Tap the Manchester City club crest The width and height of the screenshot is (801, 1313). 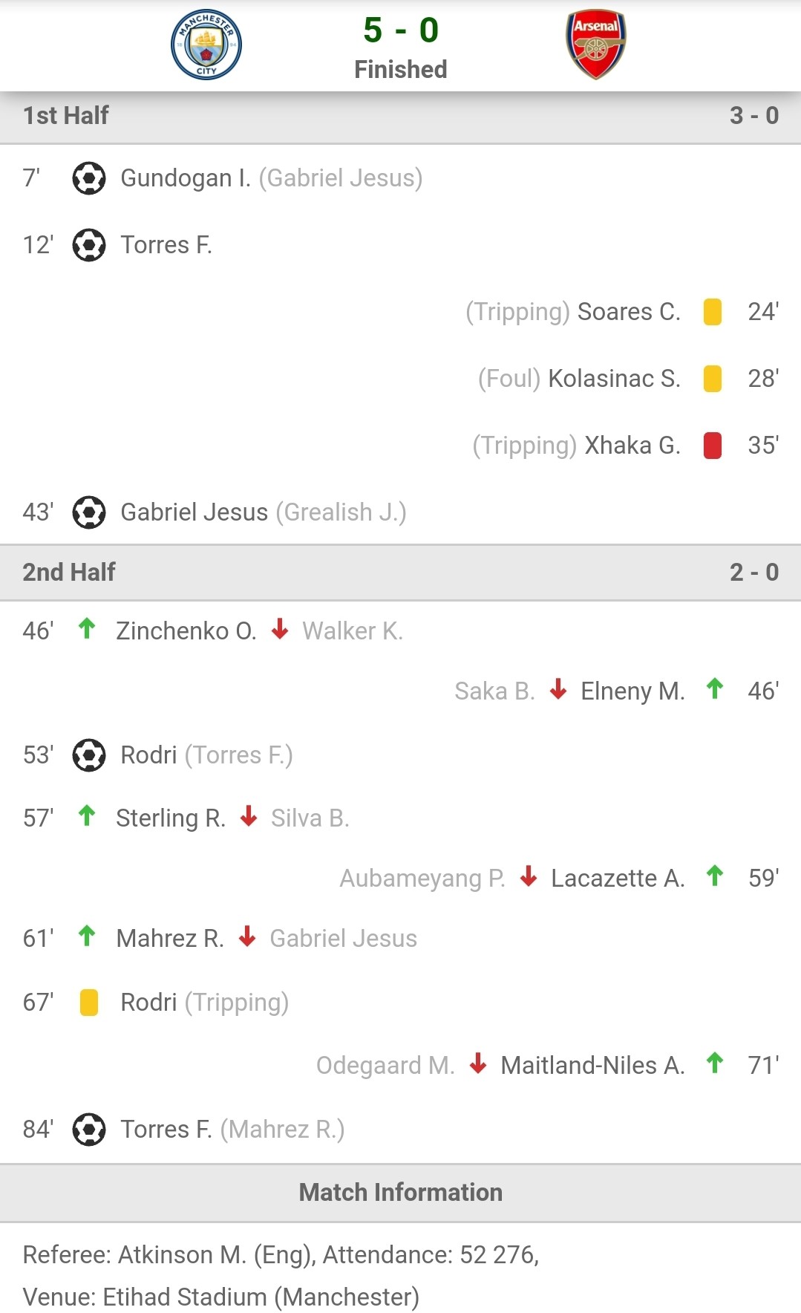(206, 45)
